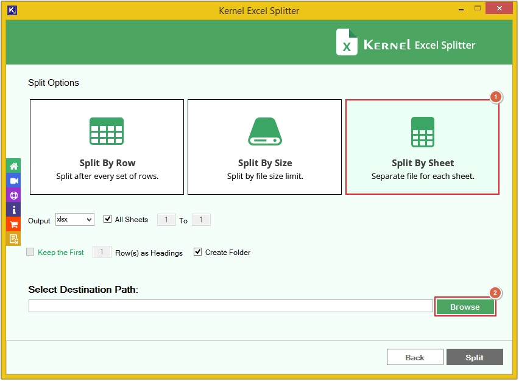
Task: Open the info sidebar icon
Action: 13,210
